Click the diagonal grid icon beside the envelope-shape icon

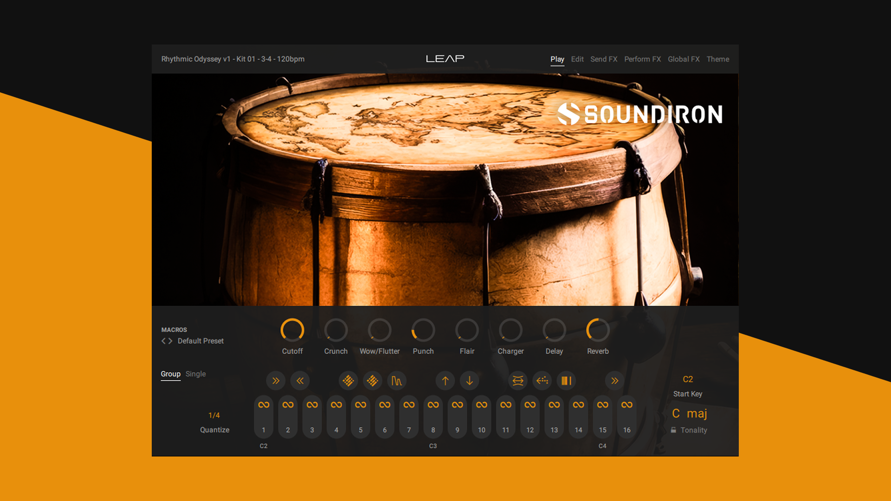[x=372, y=381]
